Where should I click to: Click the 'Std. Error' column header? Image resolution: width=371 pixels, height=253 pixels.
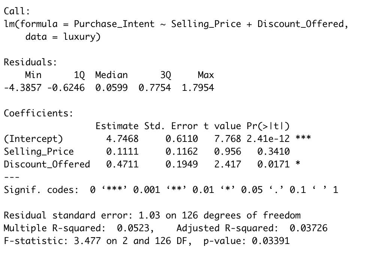pyautogui.click(x=171, y=126)
